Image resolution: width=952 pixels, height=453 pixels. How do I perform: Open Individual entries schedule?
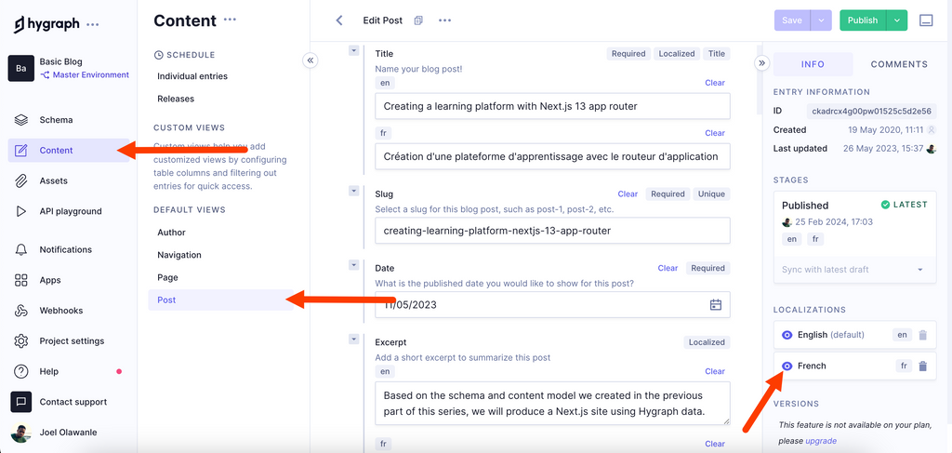[192, 76]
